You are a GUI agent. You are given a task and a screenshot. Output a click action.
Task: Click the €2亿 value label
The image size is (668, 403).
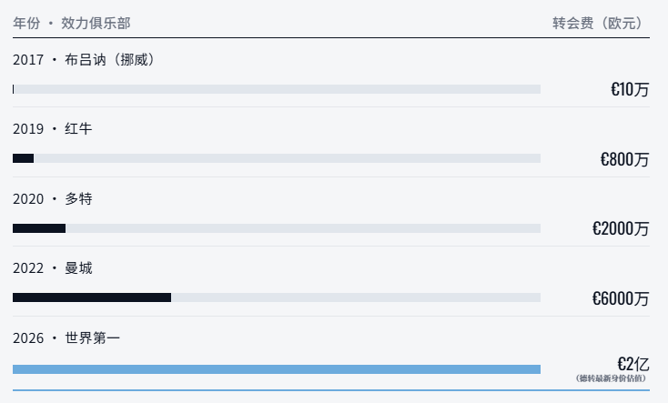(x=633, y=364)
